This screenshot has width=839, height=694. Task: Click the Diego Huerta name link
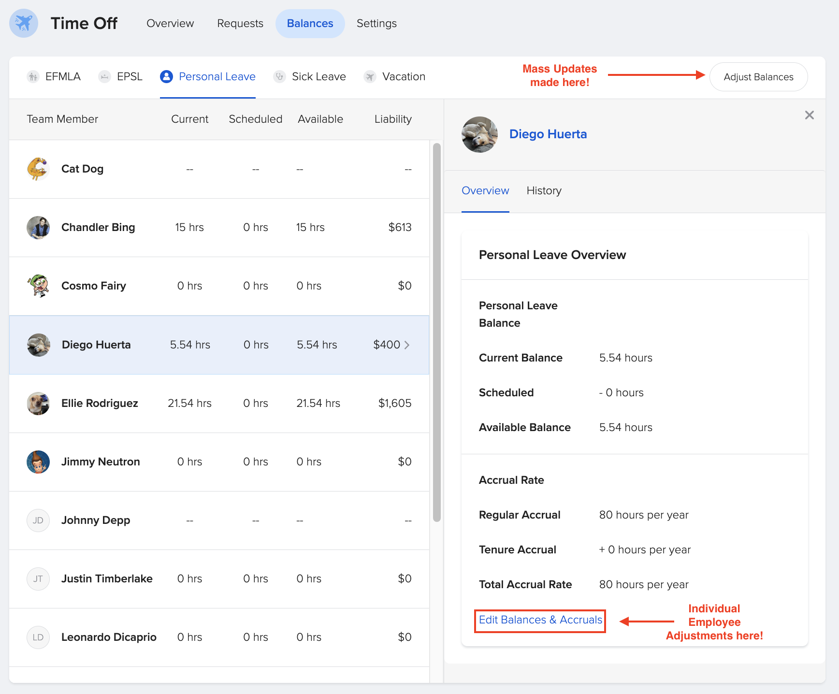(548, 134)
